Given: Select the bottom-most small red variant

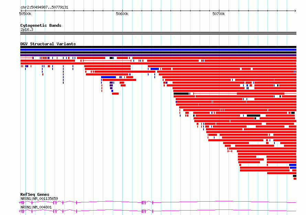Looking at the screenshot, I should tap(295, 179).
